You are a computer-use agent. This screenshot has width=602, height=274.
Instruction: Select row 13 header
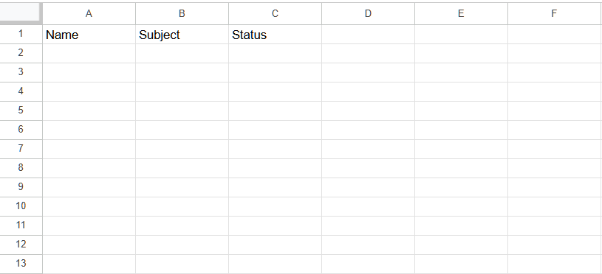21,264
